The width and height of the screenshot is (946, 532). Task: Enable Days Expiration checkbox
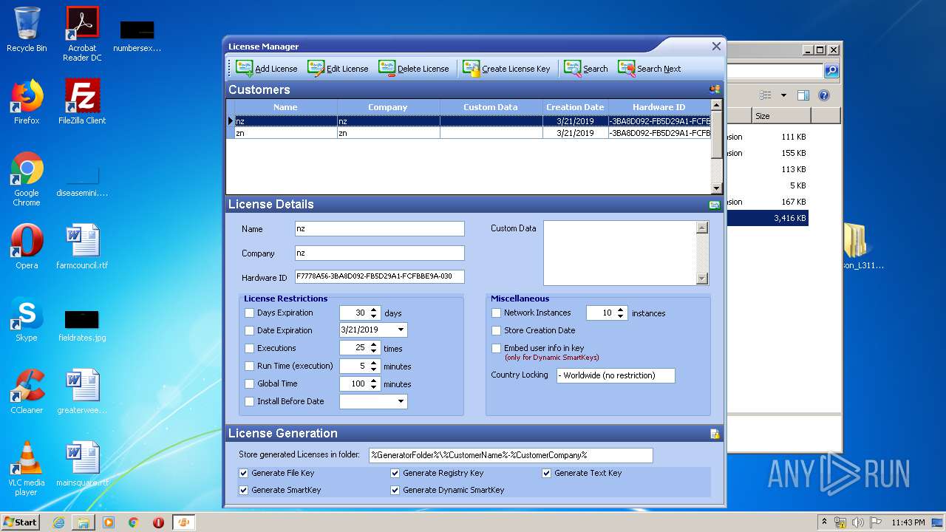[249, 313]
